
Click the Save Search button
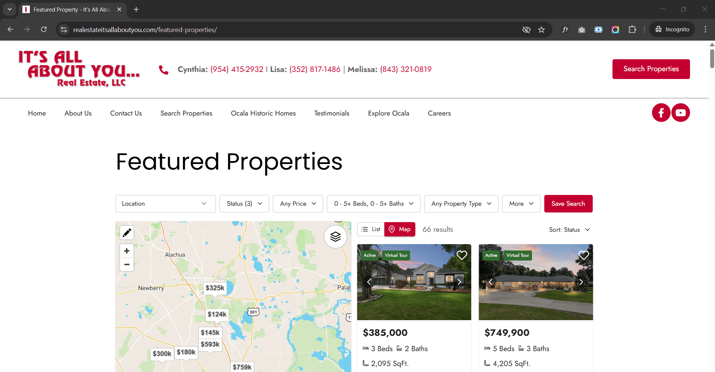pos(568,204)
